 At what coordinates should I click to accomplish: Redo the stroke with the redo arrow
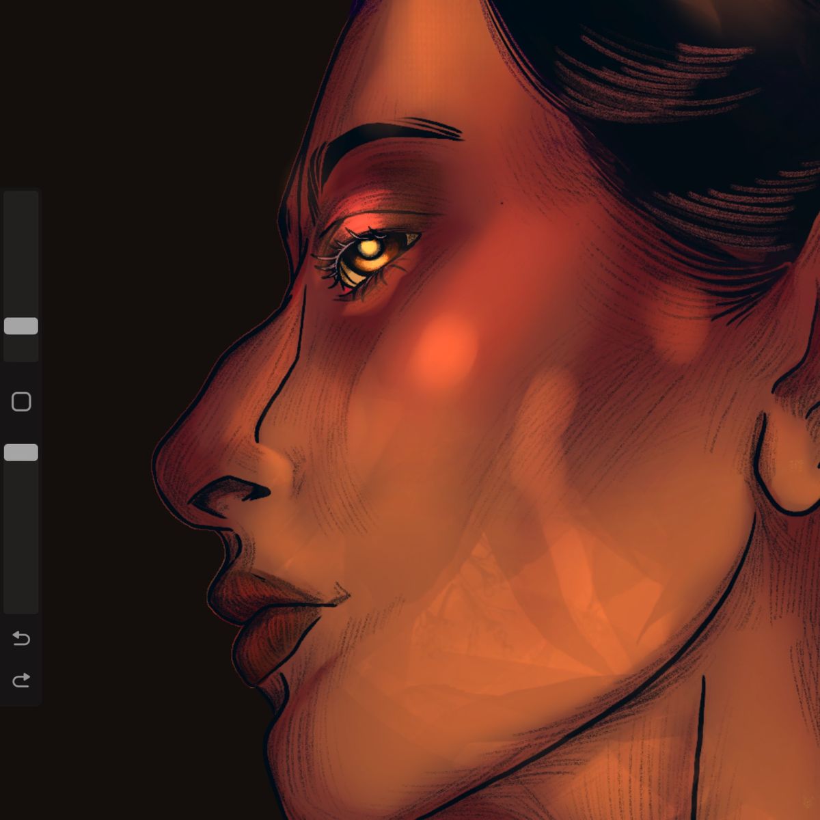21,680
